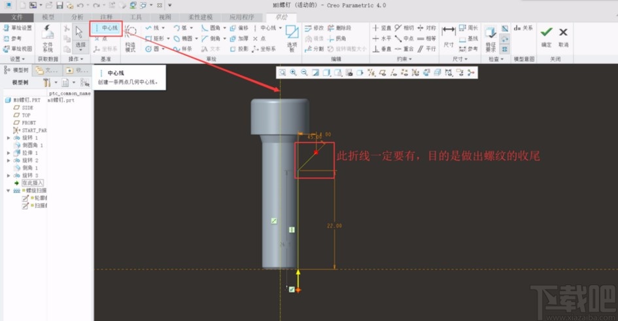Choose the 倒角 chamfer sketch tool

[x=211, y=38]
